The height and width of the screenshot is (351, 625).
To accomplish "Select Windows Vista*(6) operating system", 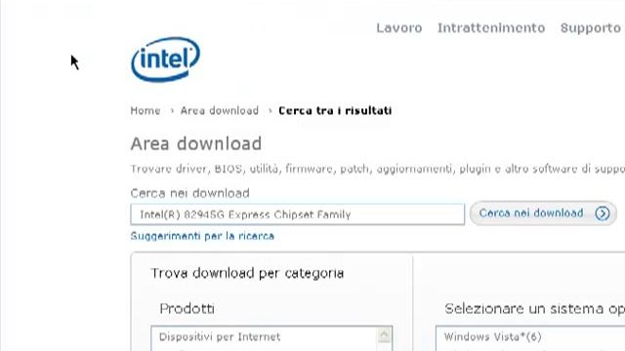I will 492,337.
